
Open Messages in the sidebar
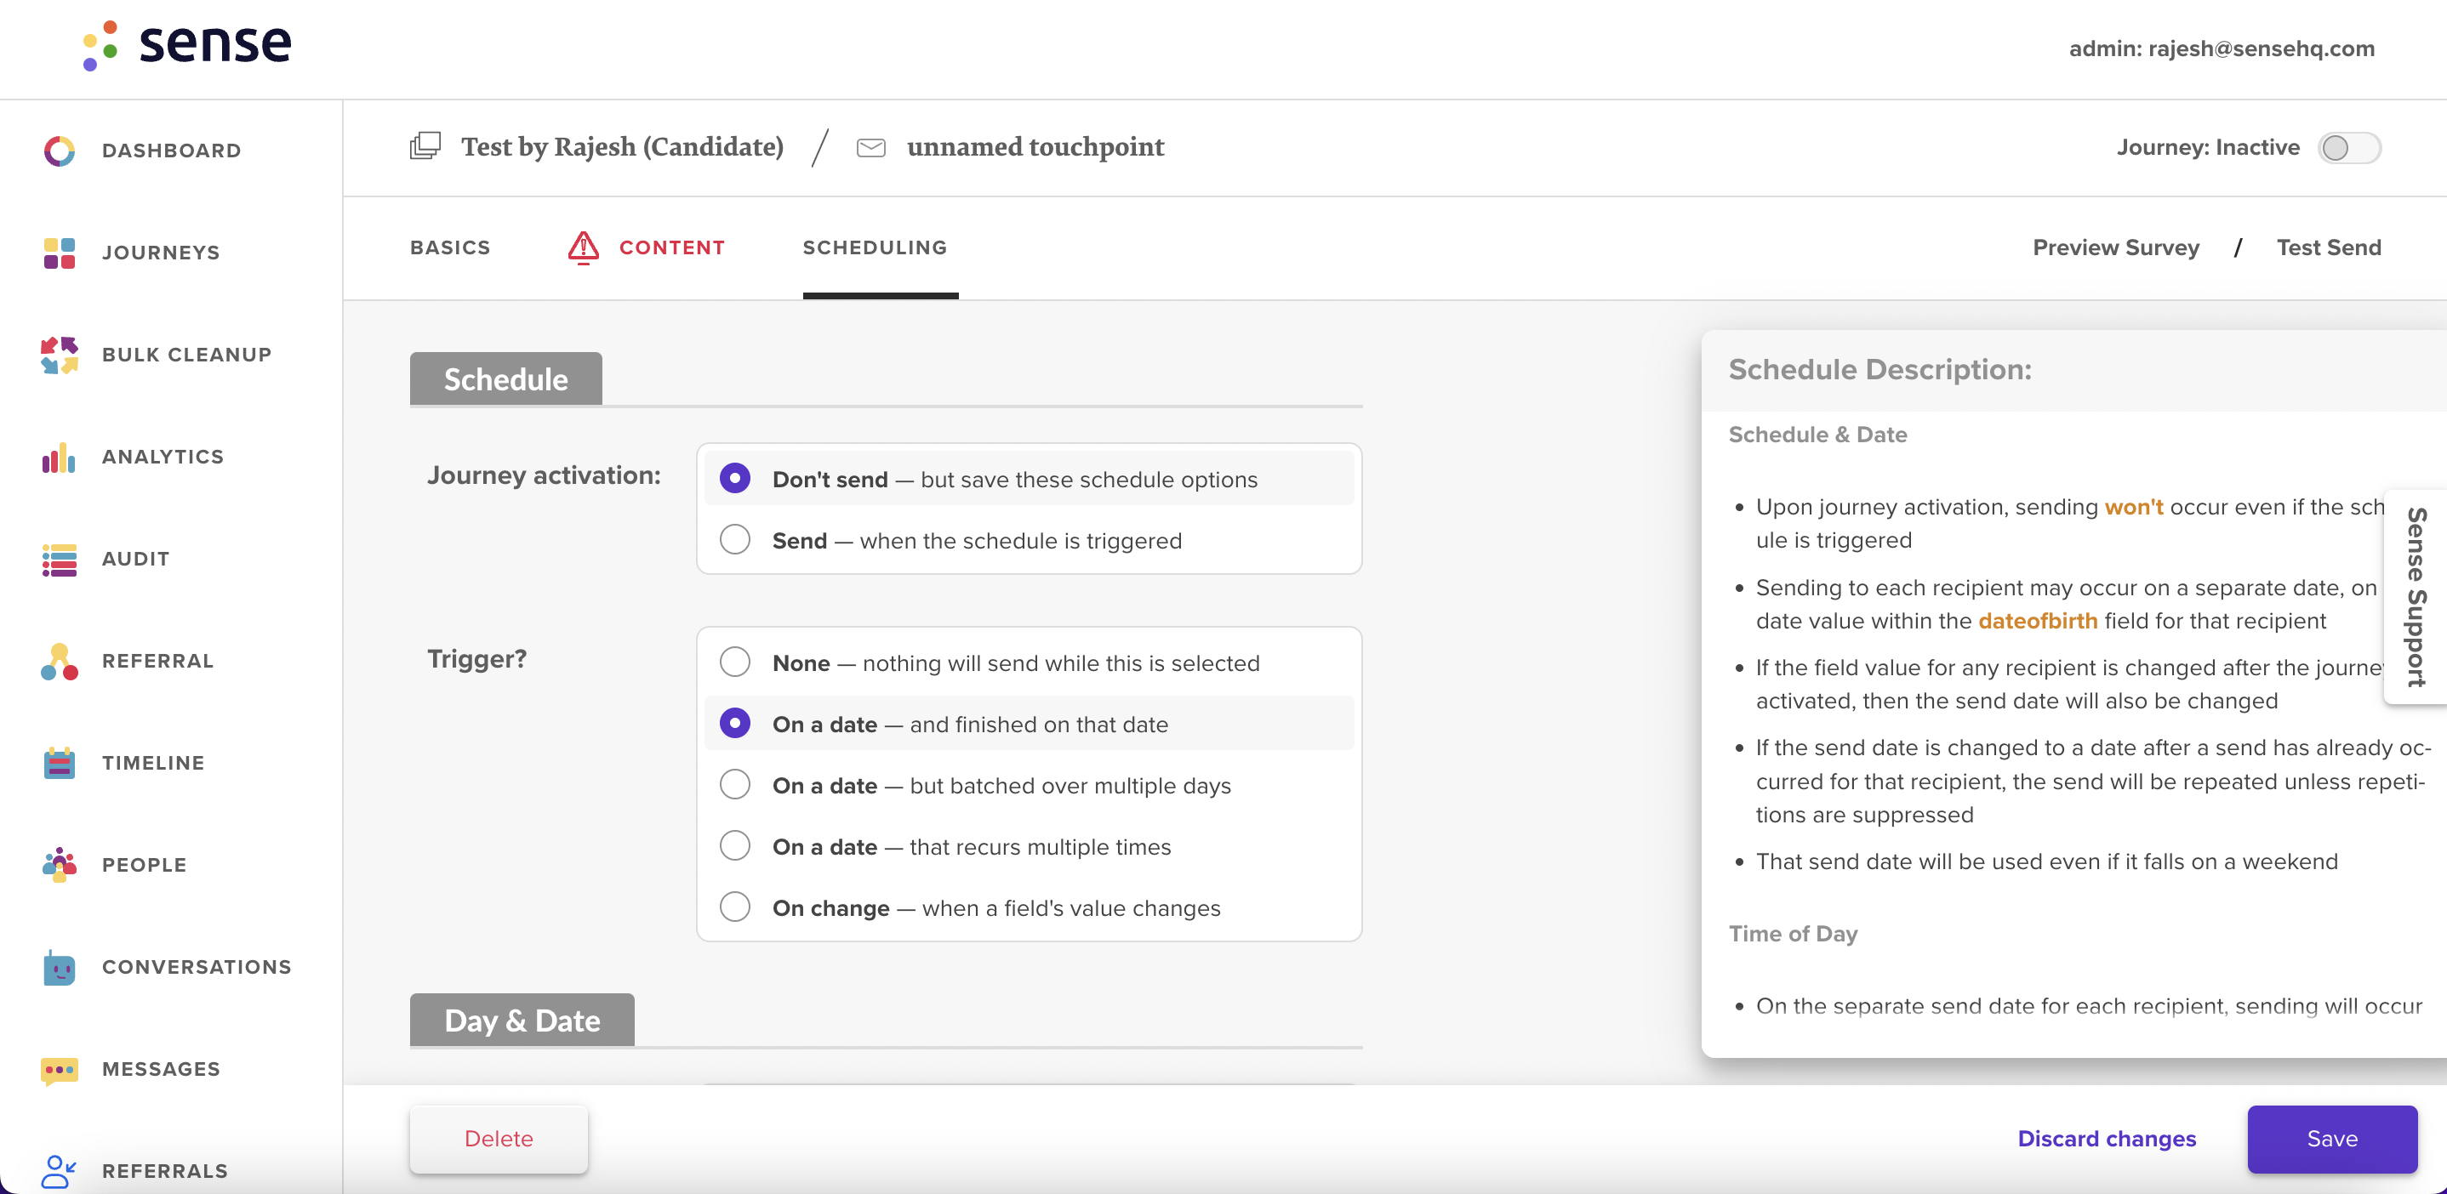pos(161,1070)
